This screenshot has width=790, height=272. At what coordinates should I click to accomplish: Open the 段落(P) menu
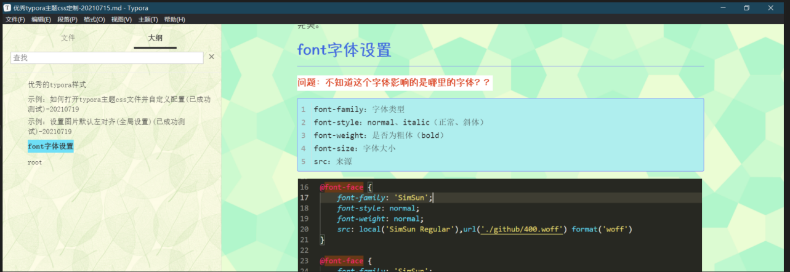tap(67, 20)
